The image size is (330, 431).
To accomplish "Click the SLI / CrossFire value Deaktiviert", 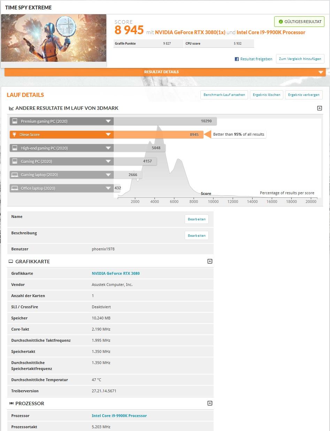I will [x=101, y=307].
